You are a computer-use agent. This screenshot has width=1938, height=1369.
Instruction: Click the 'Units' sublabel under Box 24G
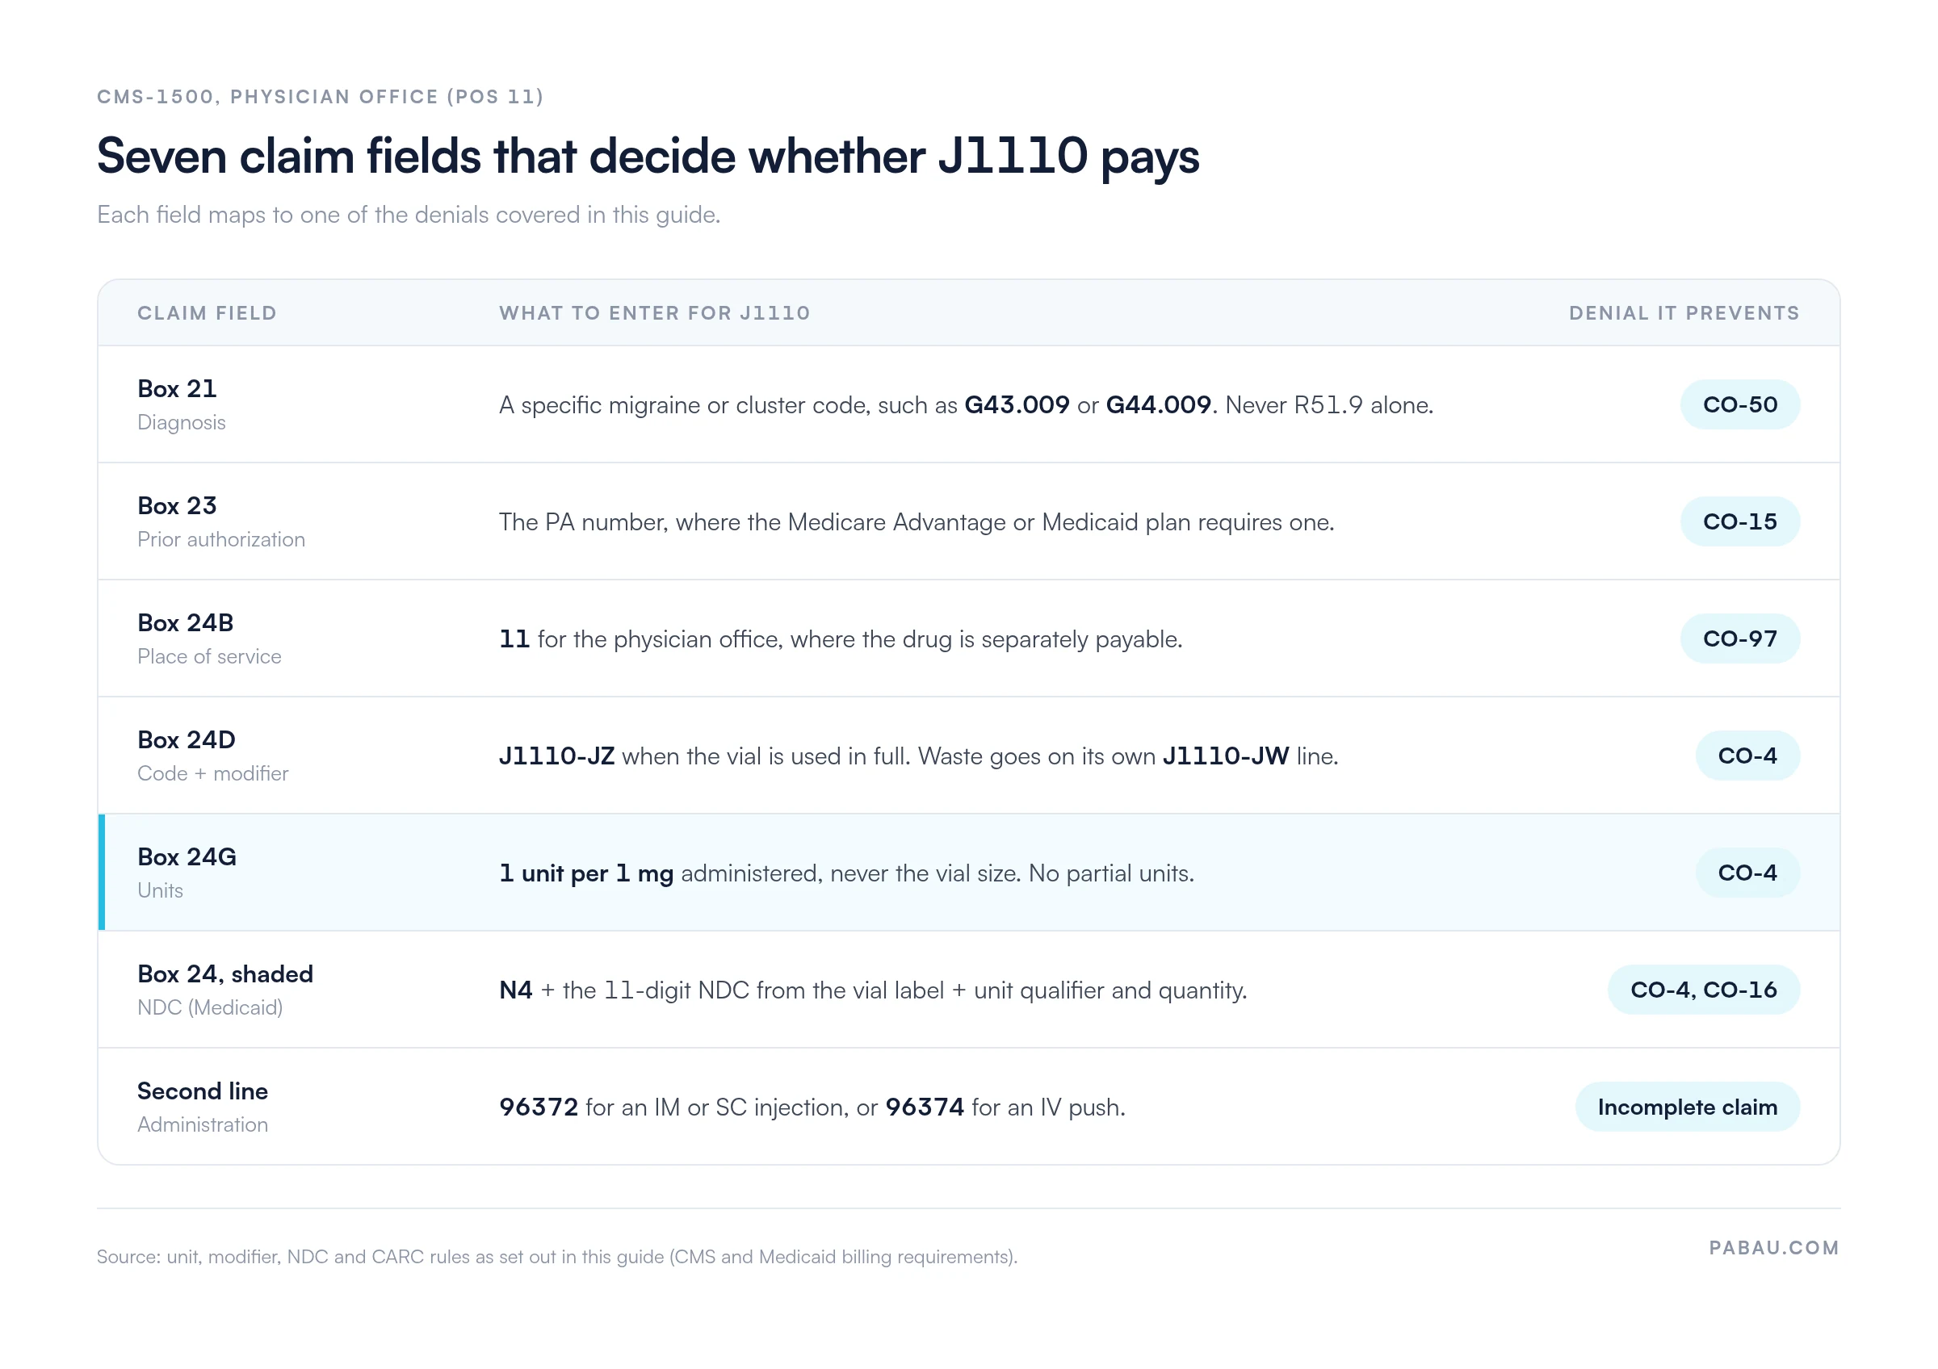(x=161, y=892)
